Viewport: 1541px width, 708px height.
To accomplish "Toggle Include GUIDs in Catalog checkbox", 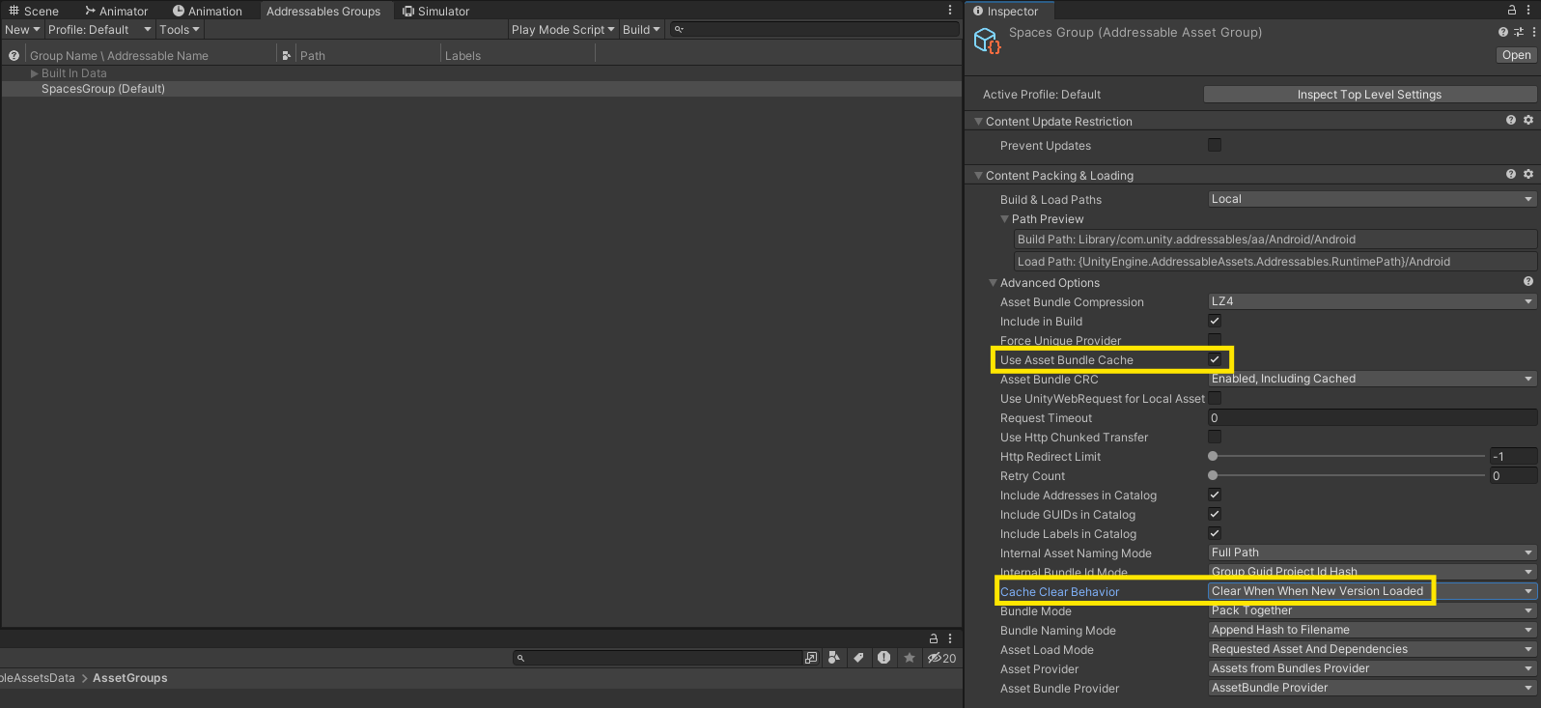I will (1215, 514).
